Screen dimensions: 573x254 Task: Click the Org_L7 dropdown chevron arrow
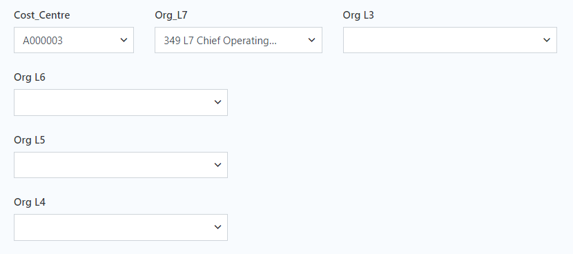click(311, 40)
